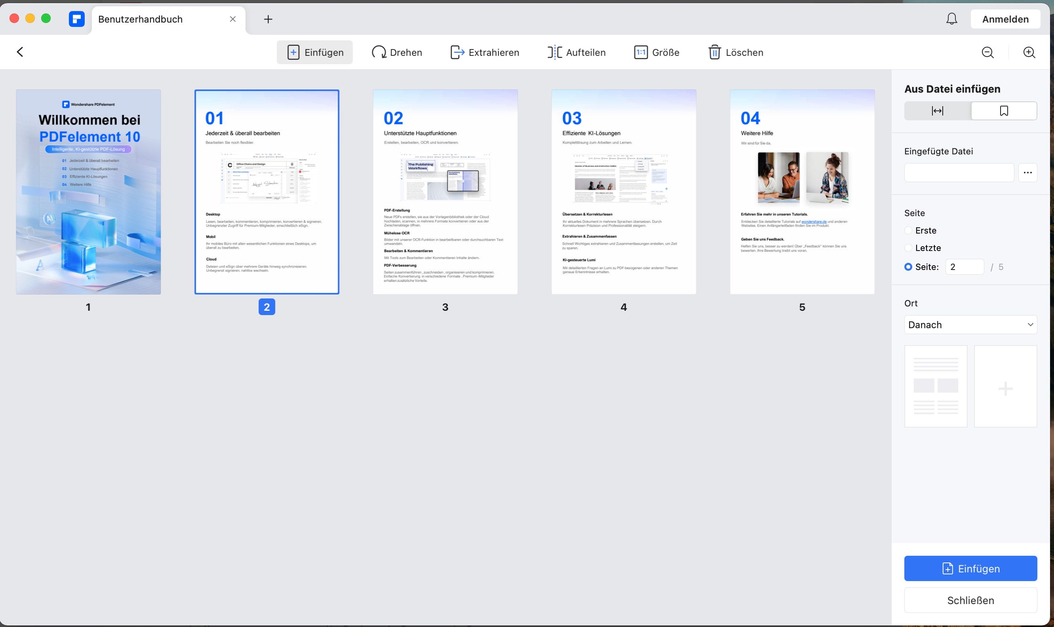Zoom out with the minus magnifier
This screenshot has height=627, width=1054.
(987, 52)
